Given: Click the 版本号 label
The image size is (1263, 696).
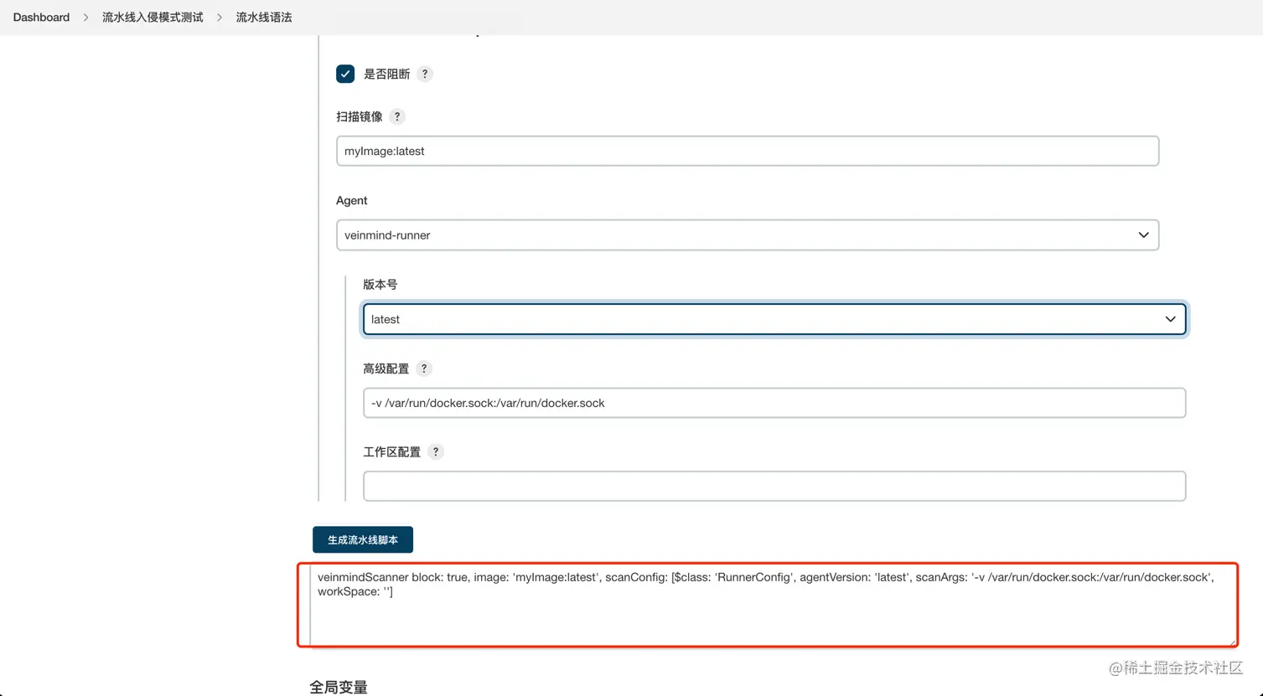Looking at the screenshot, I should (x=380, y=285).
